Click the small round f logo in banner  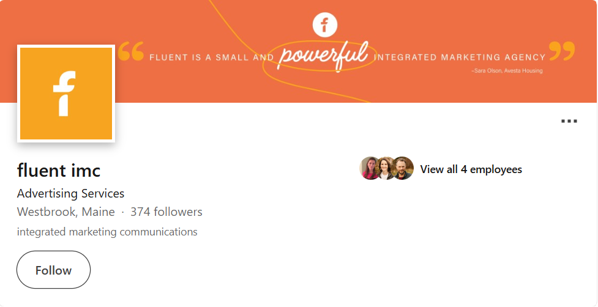click(325, 25)
